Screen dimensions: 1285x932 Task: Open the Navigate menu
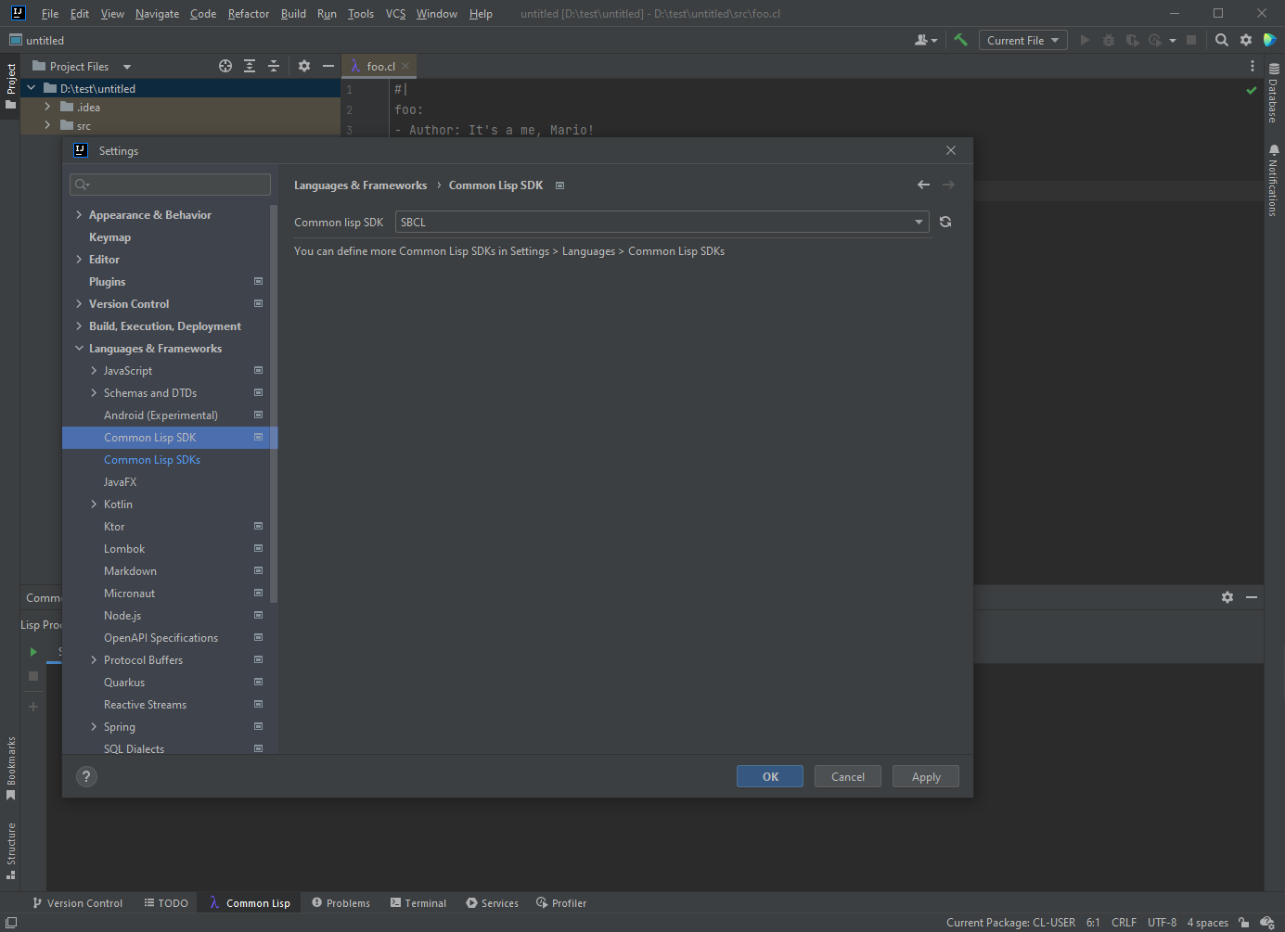pyautogui.click(x=157, y=14)
